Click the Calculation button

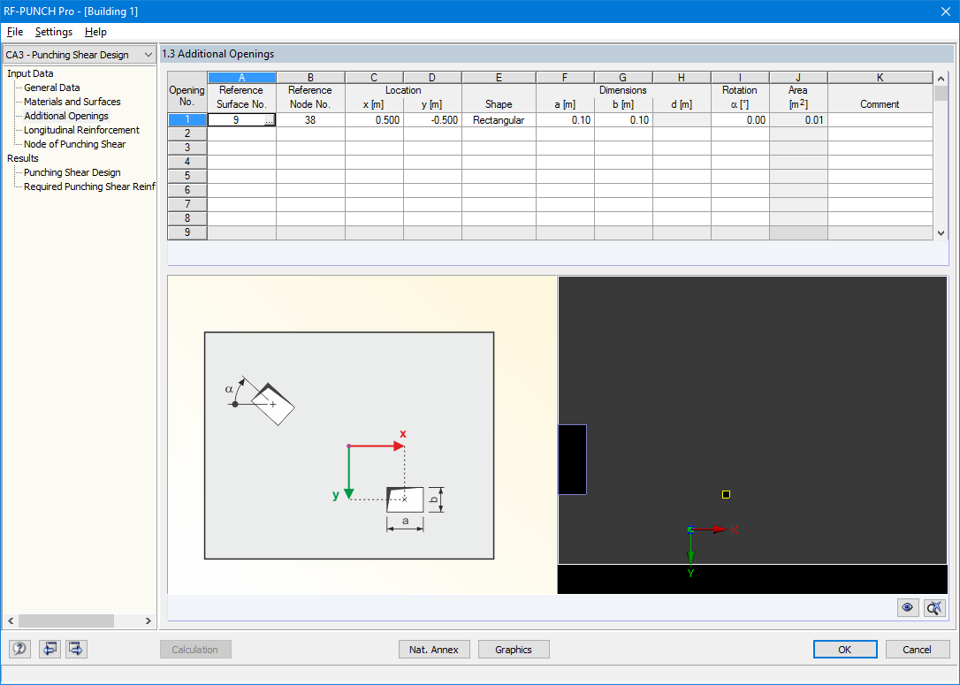[x=195, y=650]
